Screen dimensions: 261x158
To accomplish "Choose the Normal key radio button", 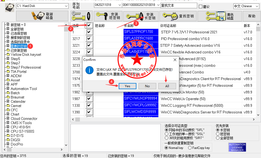I will point(166,148).
